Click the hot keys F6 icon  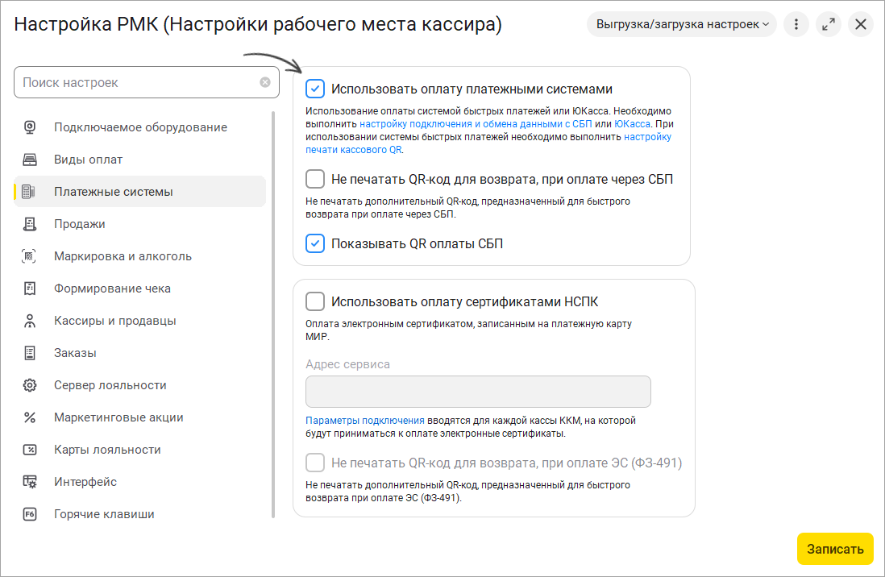30,514
